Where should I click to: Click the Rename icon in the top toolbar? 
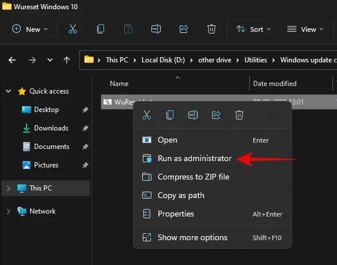click(156, 29)
